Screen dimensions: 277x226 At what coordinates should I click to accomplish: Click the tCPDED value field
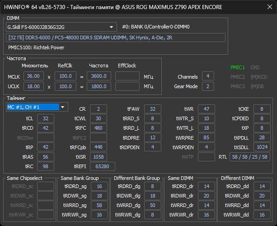262,118
